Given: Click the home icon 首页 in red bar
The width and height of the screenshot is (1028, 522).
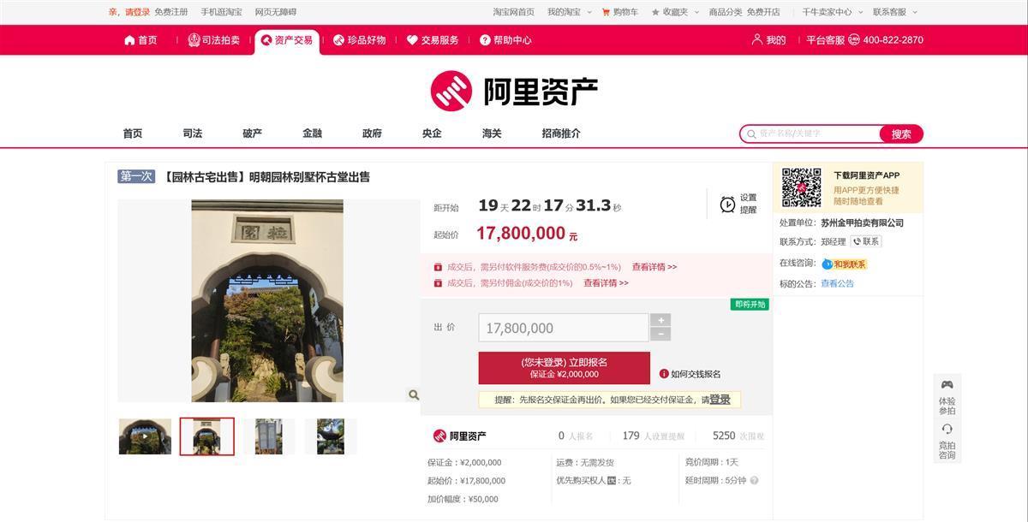Looking at the screenshot, I should [x=129, y=40].
